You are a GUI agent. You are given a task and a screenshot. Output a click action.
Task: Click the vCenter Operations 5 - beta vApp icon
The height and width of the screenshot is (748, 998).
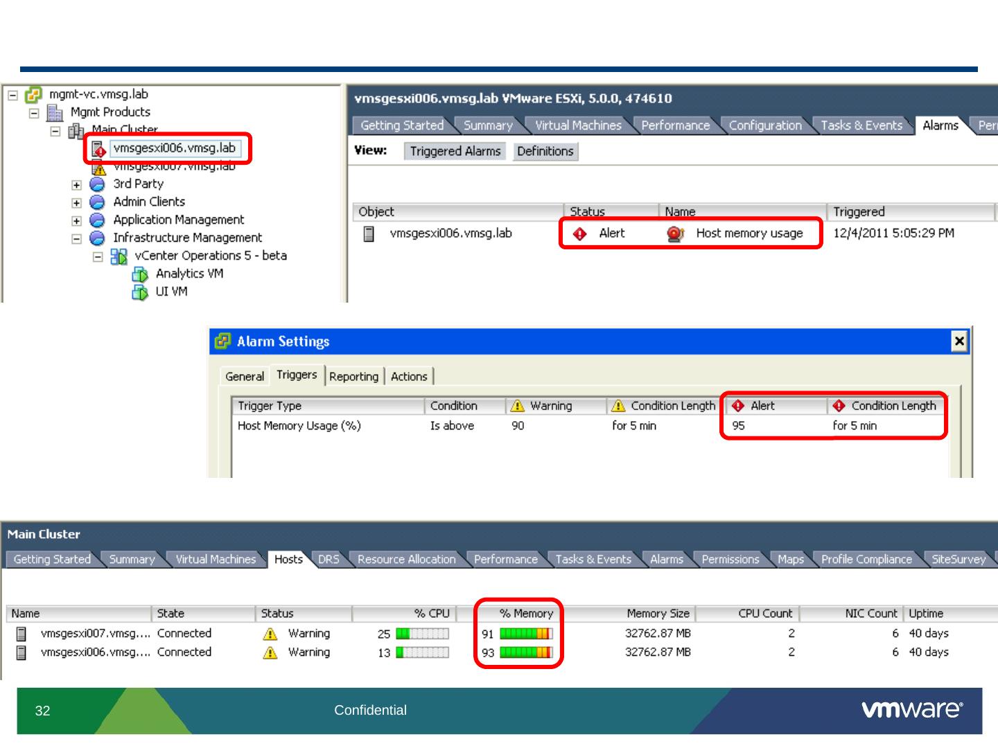119,256
